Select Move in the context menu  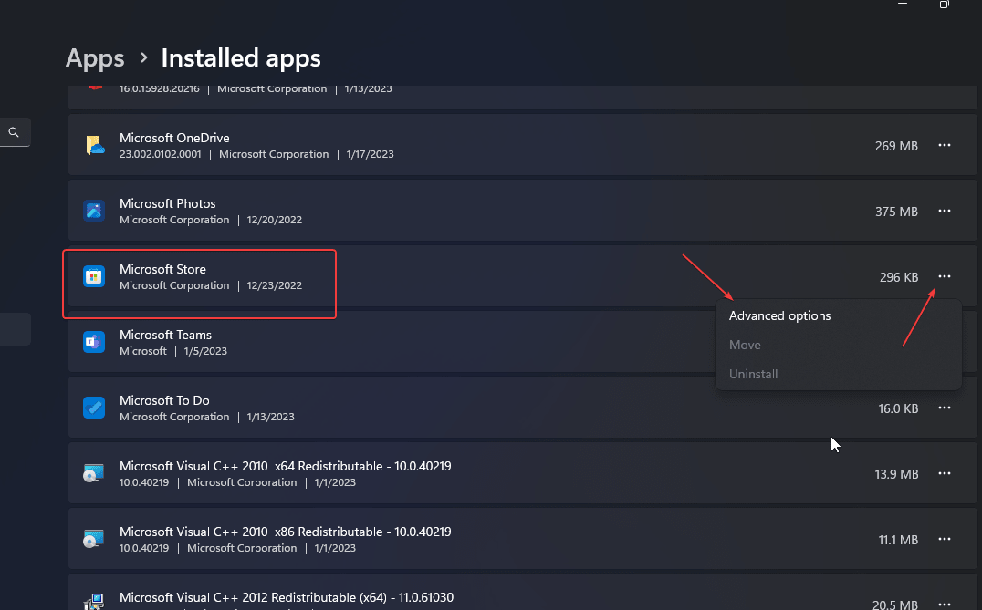click(745, 345)
